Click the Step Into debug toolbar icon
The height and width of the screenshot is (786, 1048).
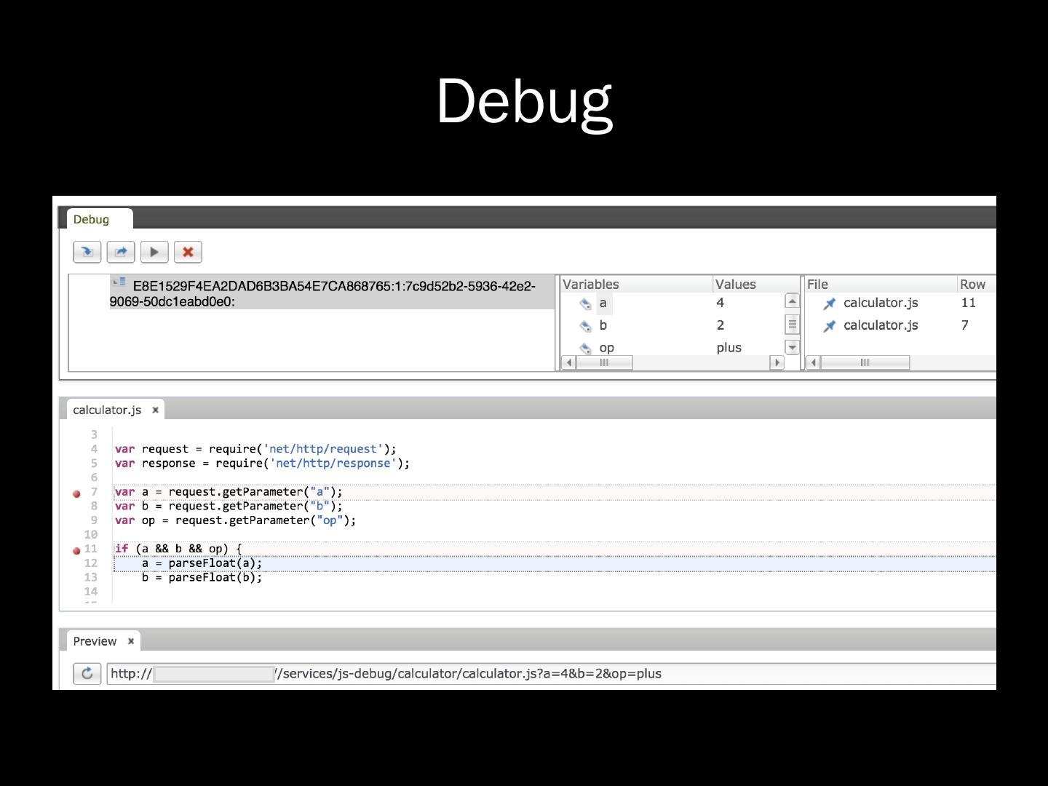pos(87,252)
